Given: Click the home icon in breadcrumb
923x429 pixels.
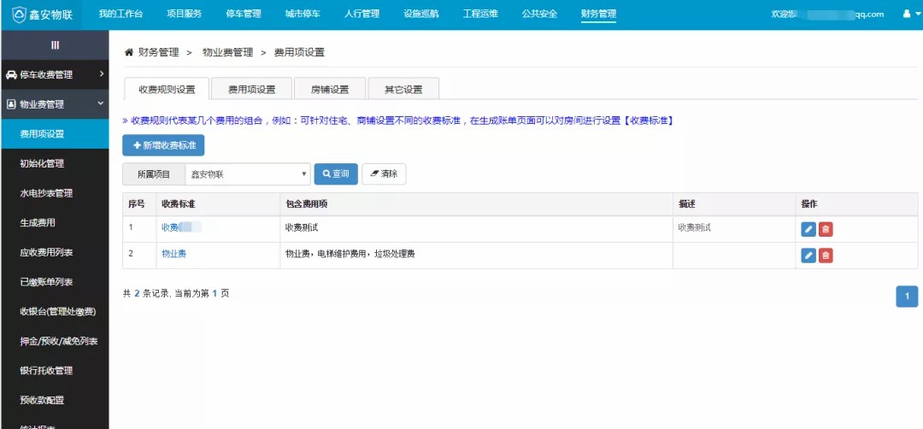Looking at the screenshot, I should click(x=129, y=52).
